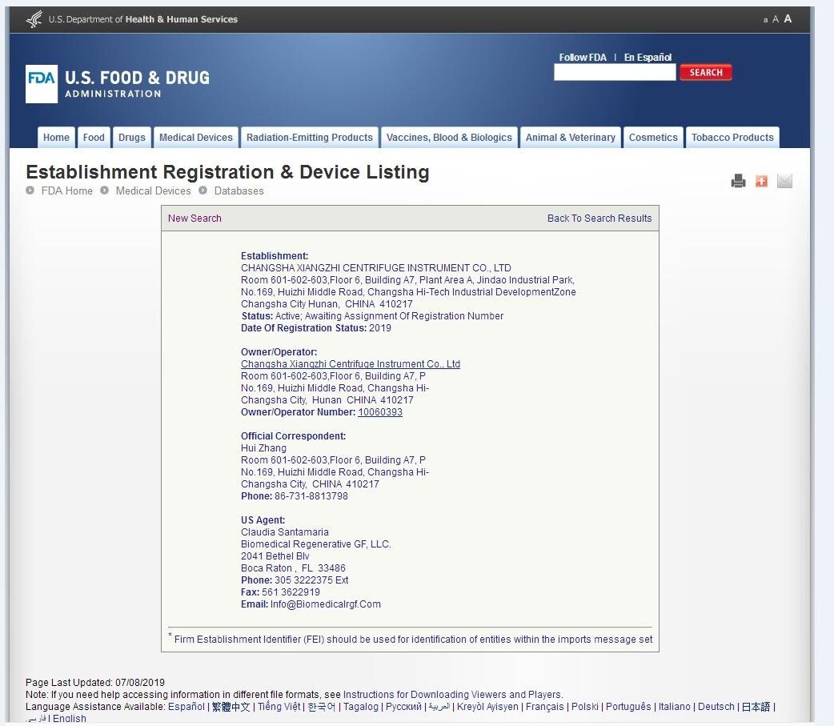Open the Medical Devices tab
834x726 pixels.
[195, 138]
